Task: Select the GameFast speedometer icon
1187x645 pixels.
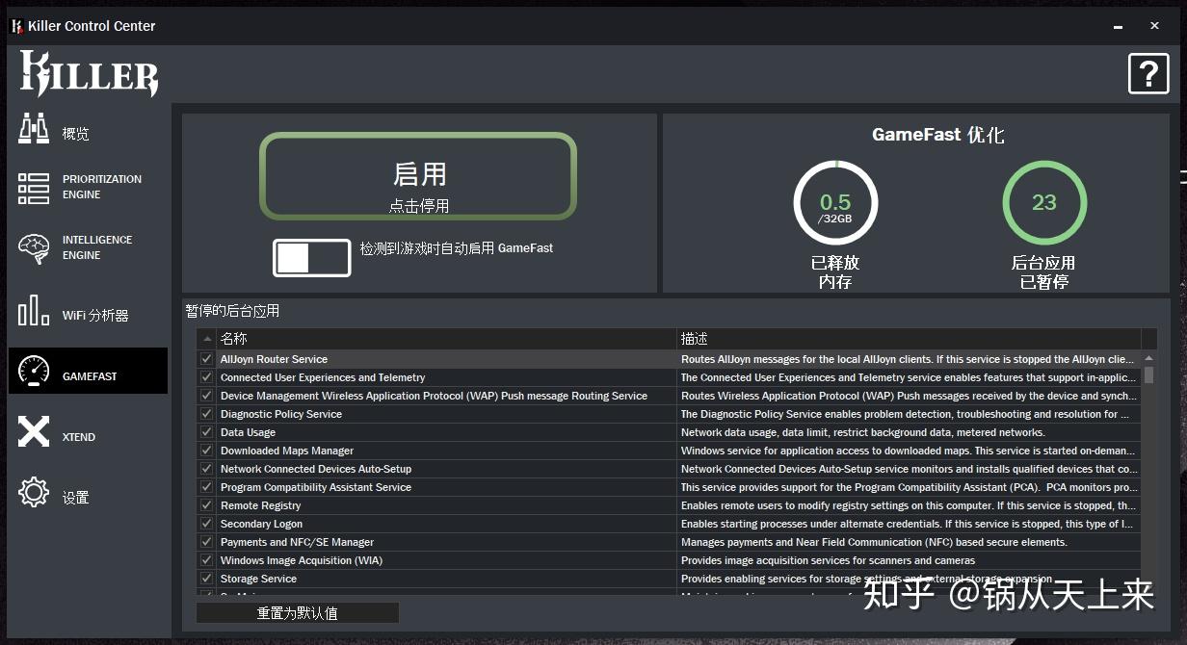Action: pos(34,371)
